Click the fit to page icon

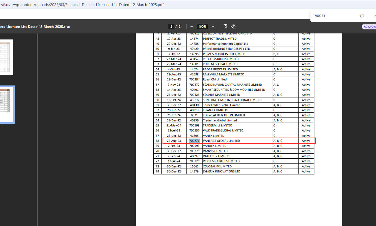(225, 26)
